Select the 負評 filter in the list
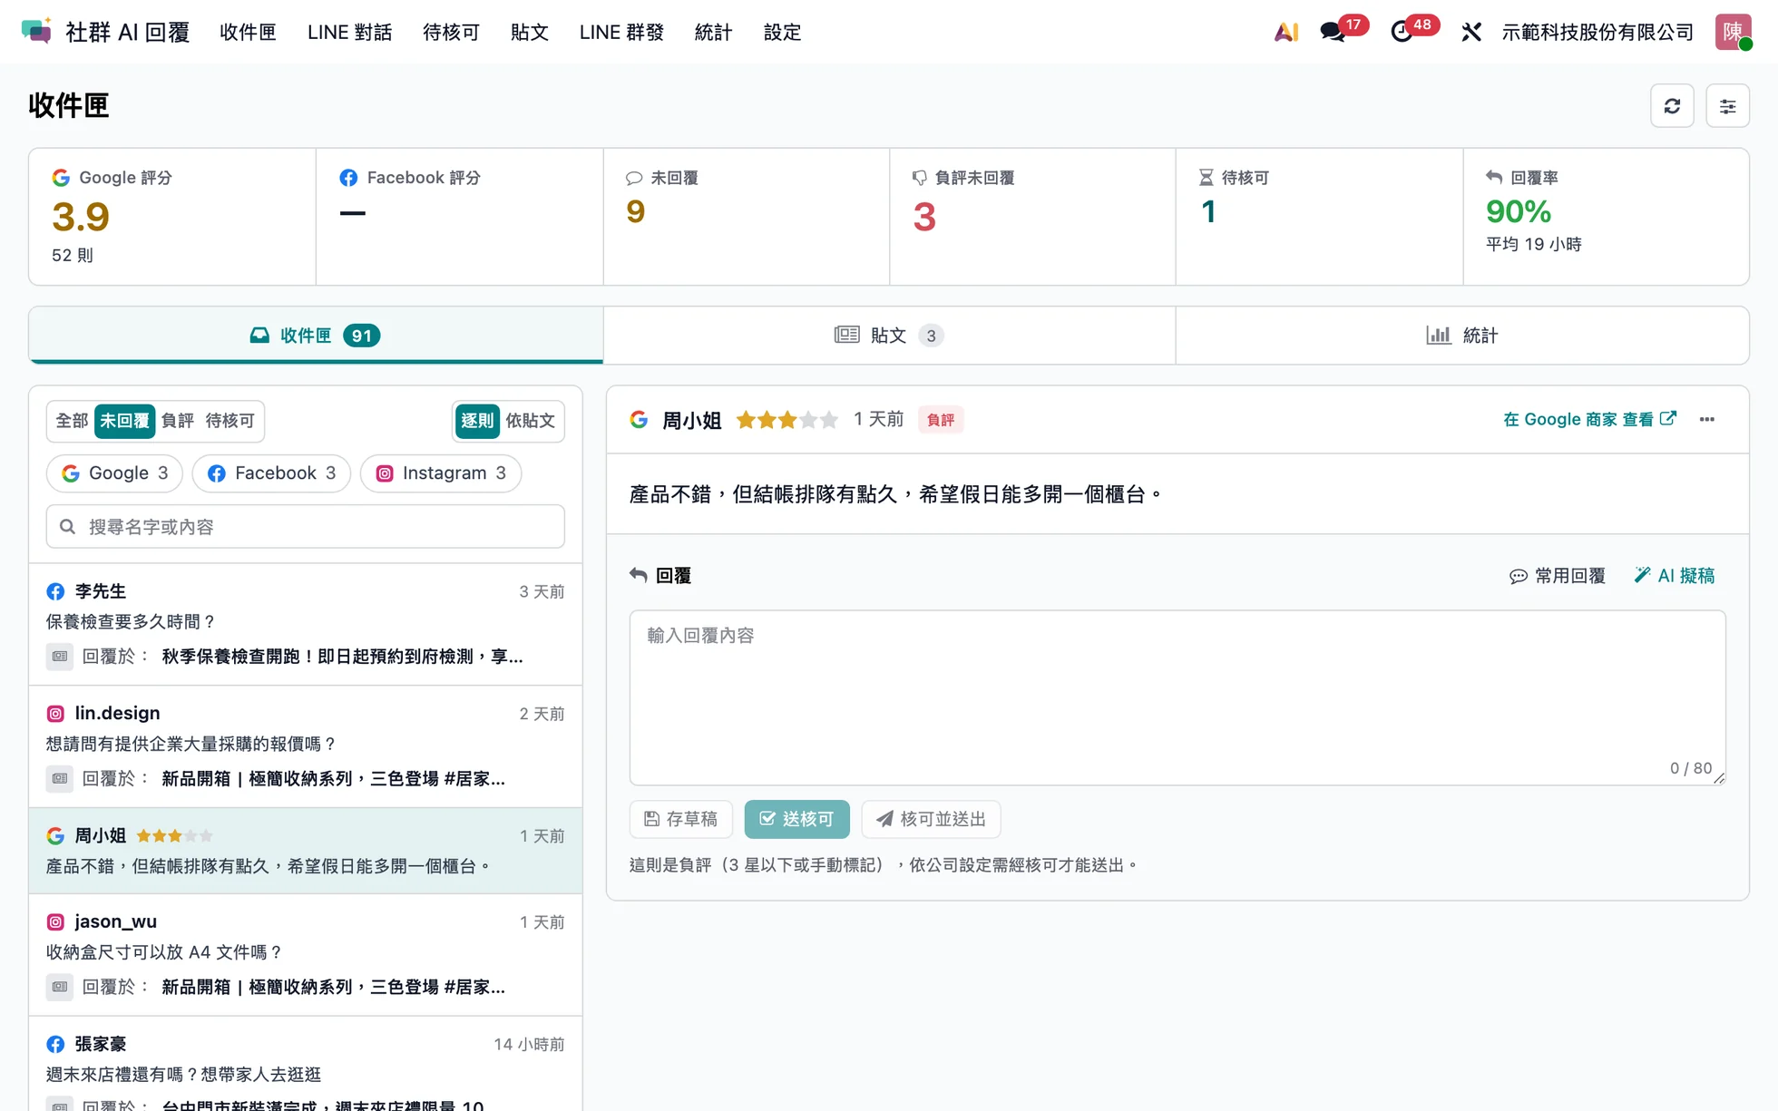 [x=178, y=421]
